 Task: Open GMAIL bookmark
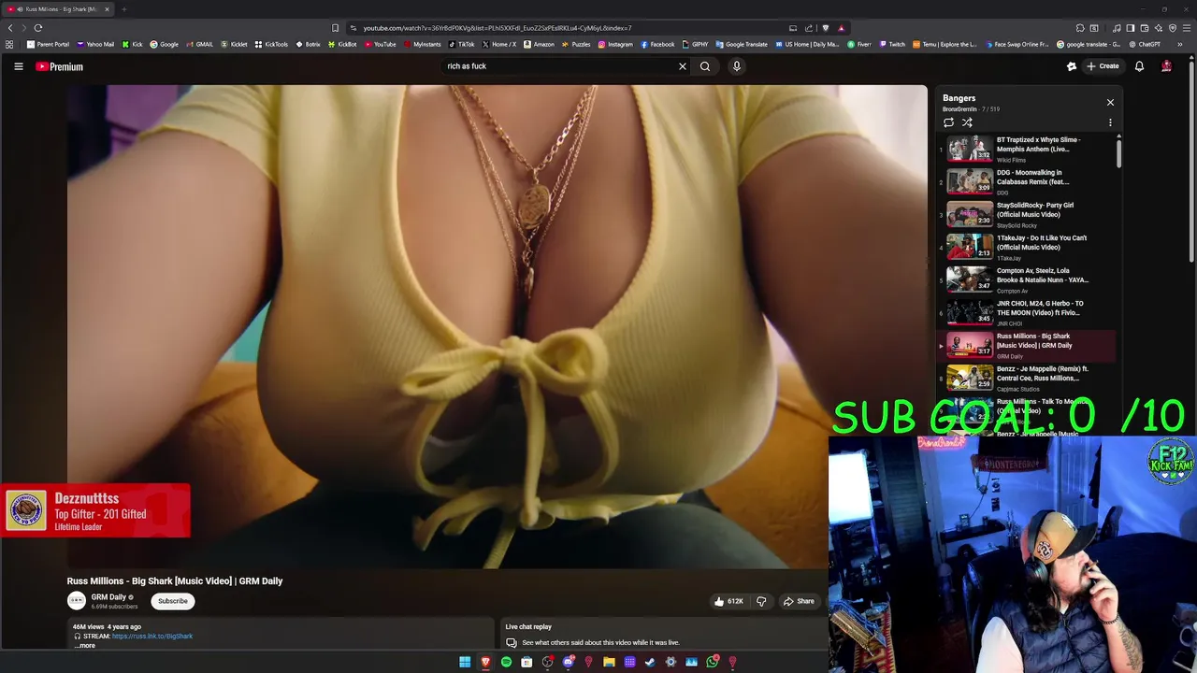click(x=200, y=44)
